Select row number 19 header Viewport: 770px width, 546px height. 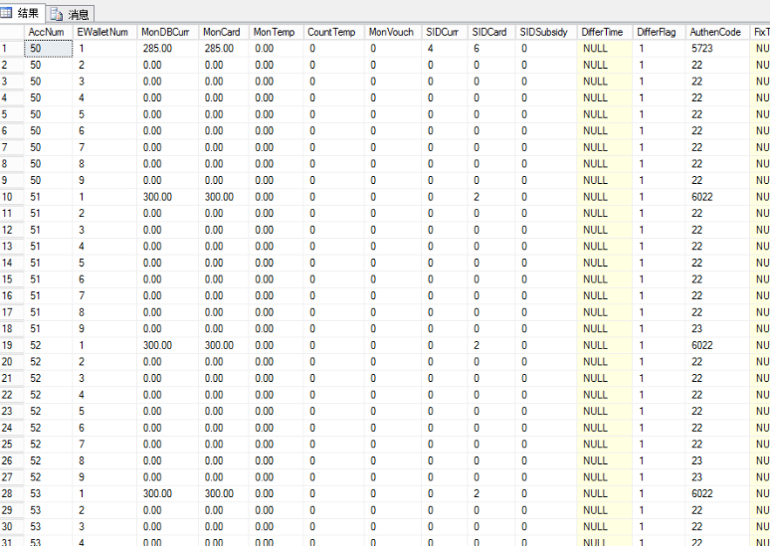point(11,345)
